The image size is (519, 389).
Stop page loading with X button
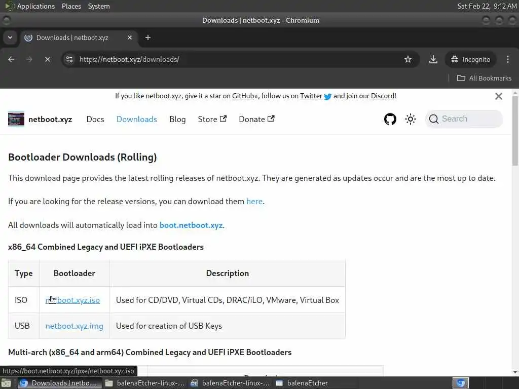click(47, 59)
